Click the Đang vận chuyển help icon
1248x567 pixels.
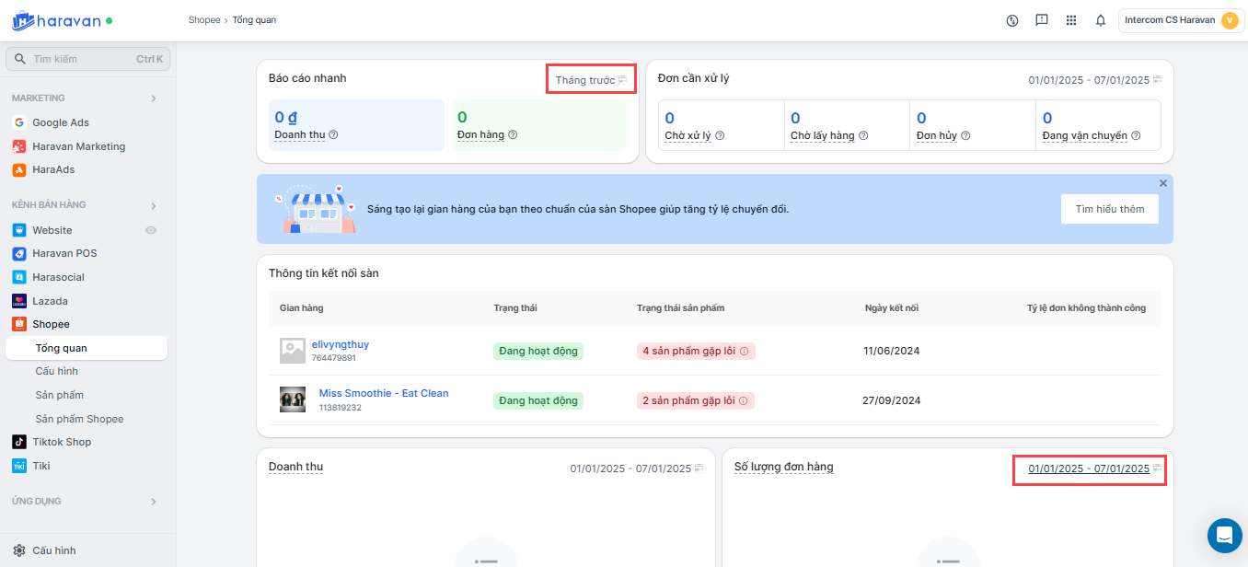pyautogui.click(x=1136, y=135)
